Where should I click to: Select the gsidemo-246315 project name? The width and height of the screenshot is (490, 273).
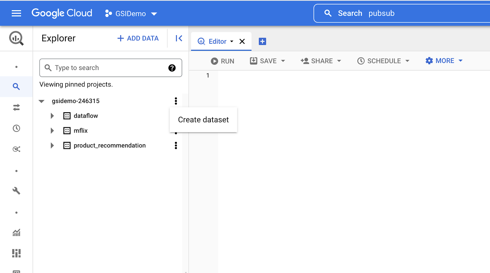[x=76, y=101]
